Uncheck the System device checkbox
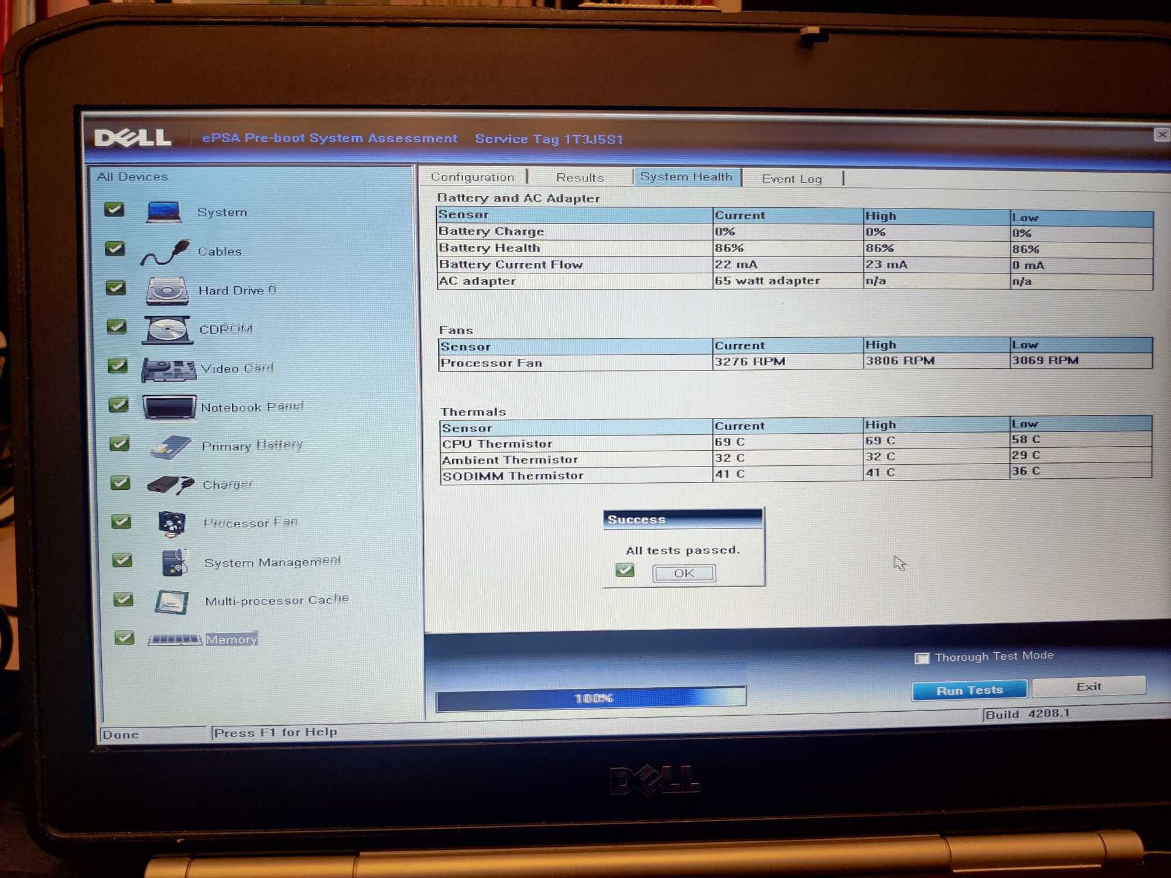1171x878 pixels. [x=114, y=210]
